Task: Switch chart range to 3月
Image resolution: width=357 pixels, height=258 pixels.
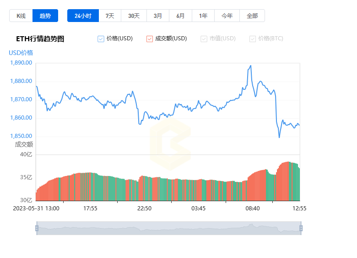Action: click(x=158, y=16)
